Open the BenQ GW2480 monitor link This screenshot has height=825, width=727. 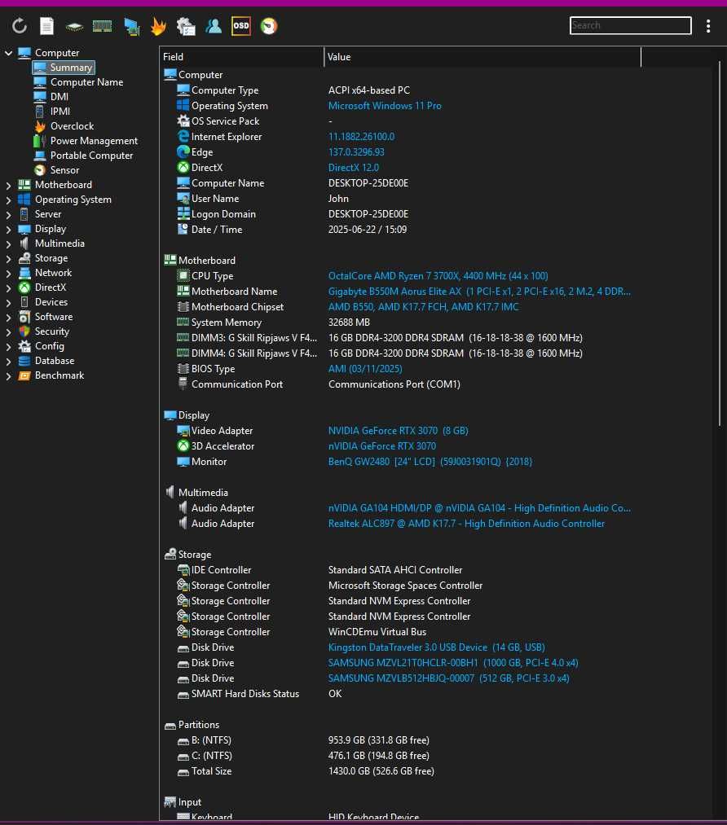click(x=430, y=462)
